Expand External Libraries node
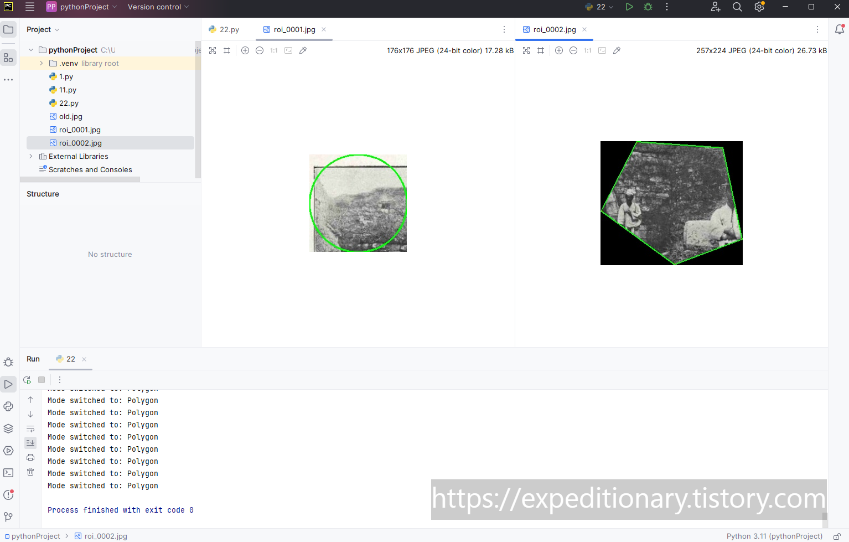 click(31, 156)
